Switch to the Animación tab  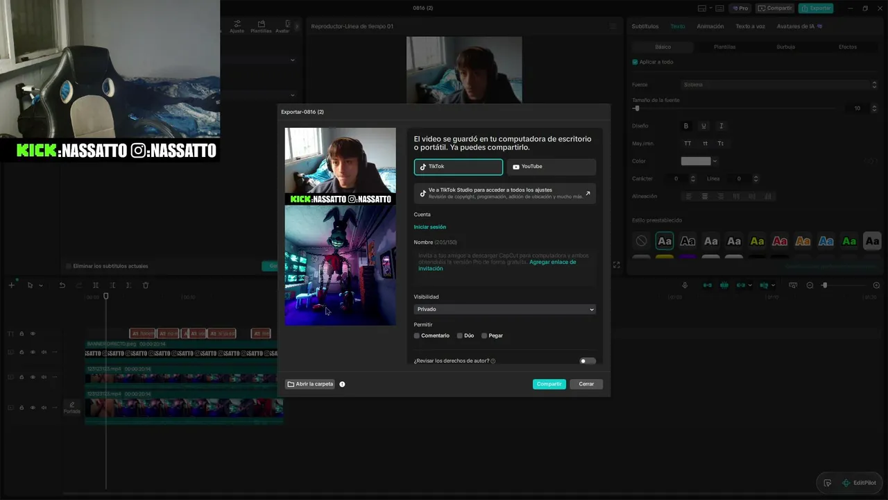click(710, 26)
